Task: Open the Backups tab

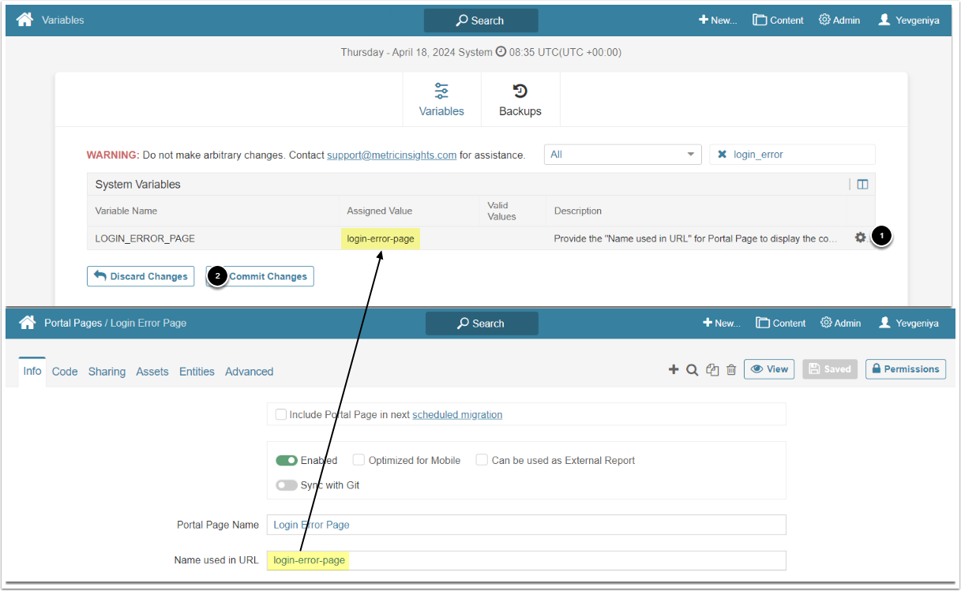Action: click(x=520, y=100)
